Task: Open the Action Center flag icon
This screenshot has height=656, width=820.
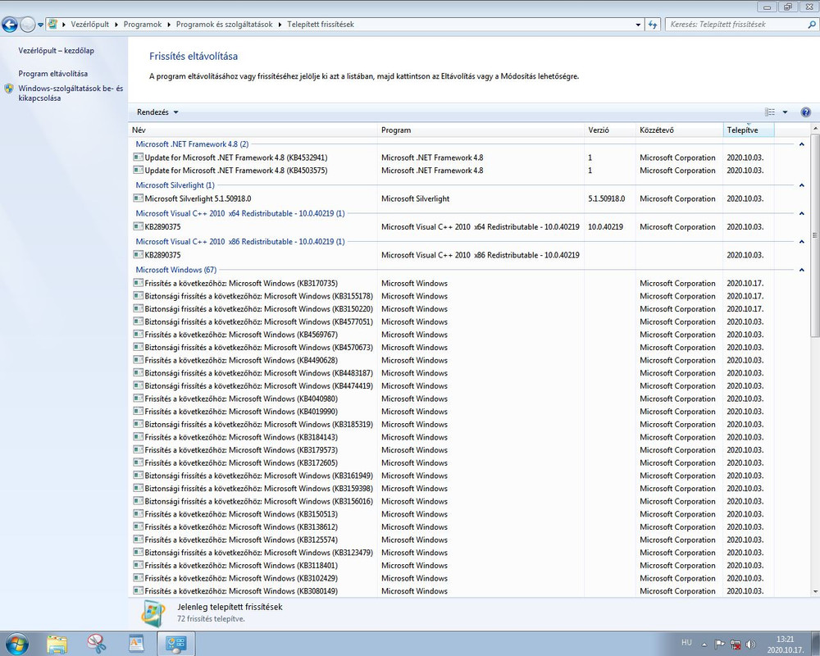Action: (x=720, y=645)
